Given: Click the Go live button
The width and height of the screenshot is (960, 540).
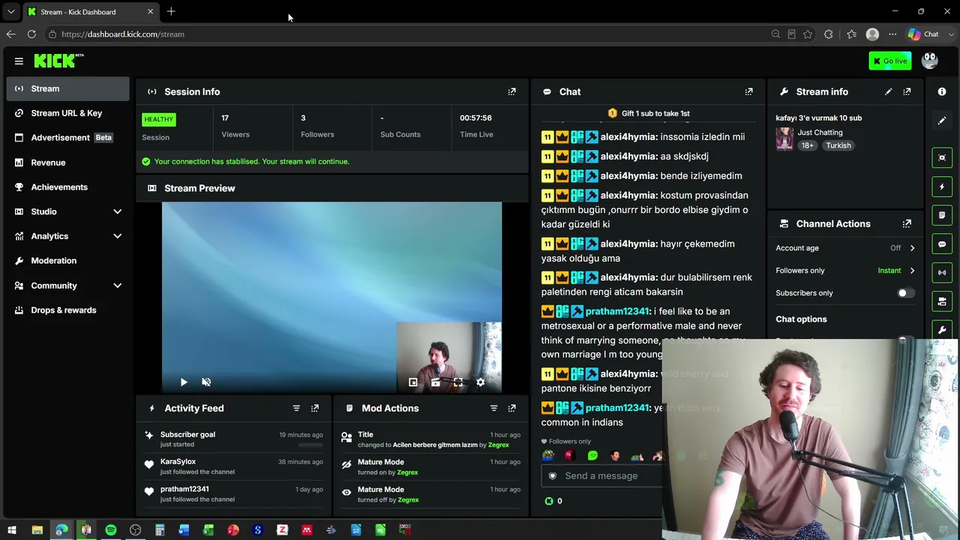Looking at the screenshot, I should (889, 61).
